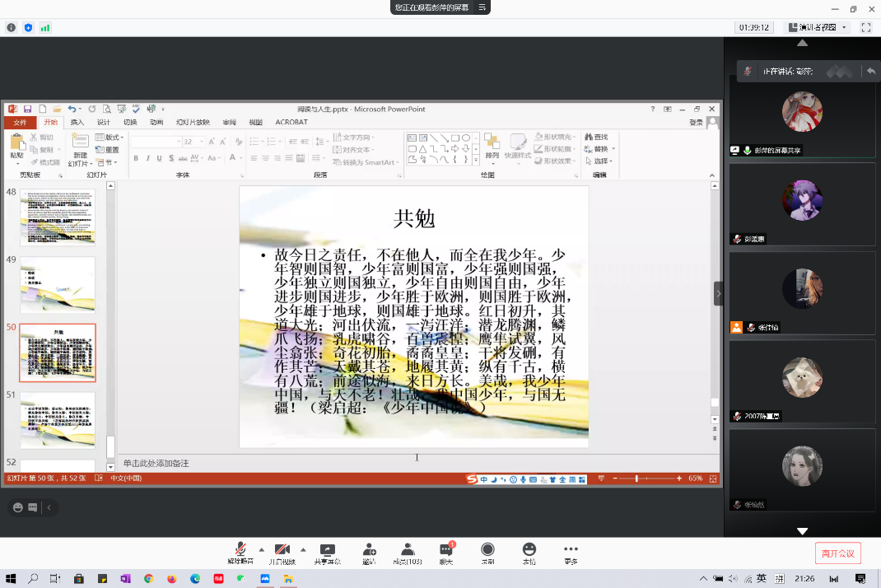Viewport: 881px width, 588px height.
Task: Open the chat panel with unread badge
Action: [446, 550]
